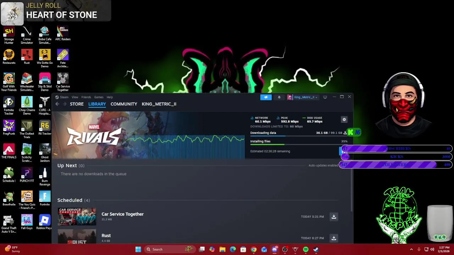Open Google Chrome from the taskbar
This screenshot has width=454, height=255.
tap(254, 249)
